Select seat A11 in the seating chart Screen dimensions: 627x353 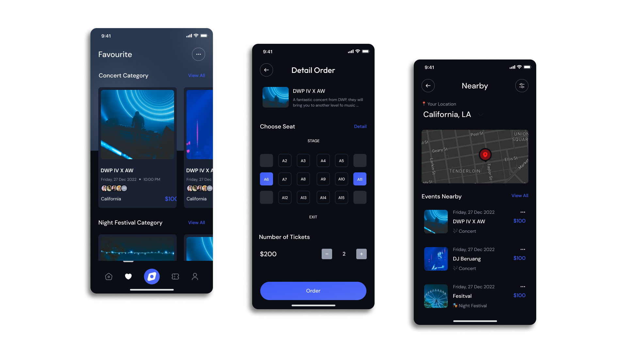360,179
